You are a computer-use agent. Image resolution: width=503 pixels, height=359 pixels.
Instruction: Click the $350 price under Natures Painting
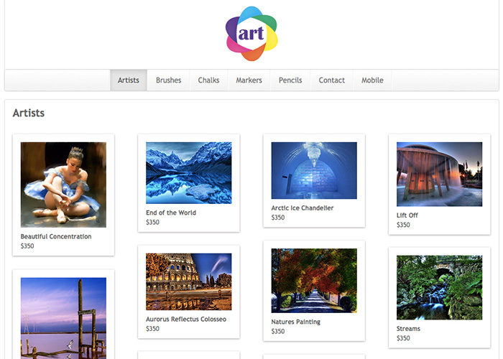278,332
